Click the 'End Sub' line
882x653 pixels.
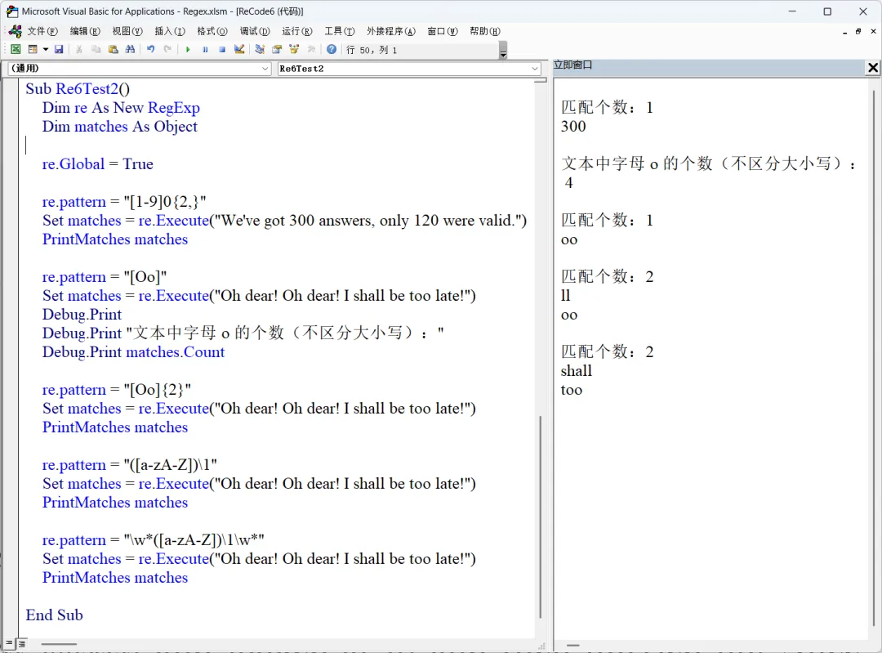pyautogui.click(x=54, y=615)
